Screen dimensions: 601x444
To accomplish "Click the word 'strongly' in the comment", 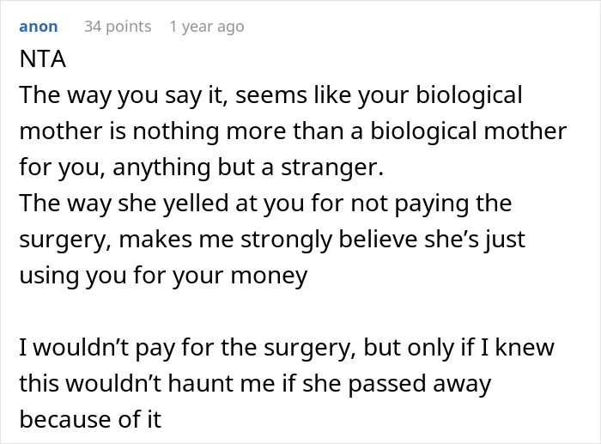I will (286, 240).
